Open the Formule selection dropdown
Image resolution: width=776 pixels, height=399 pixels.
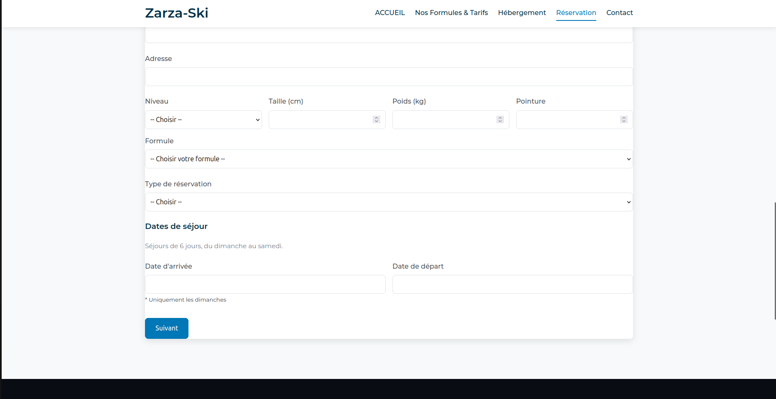tap(389, 159)
